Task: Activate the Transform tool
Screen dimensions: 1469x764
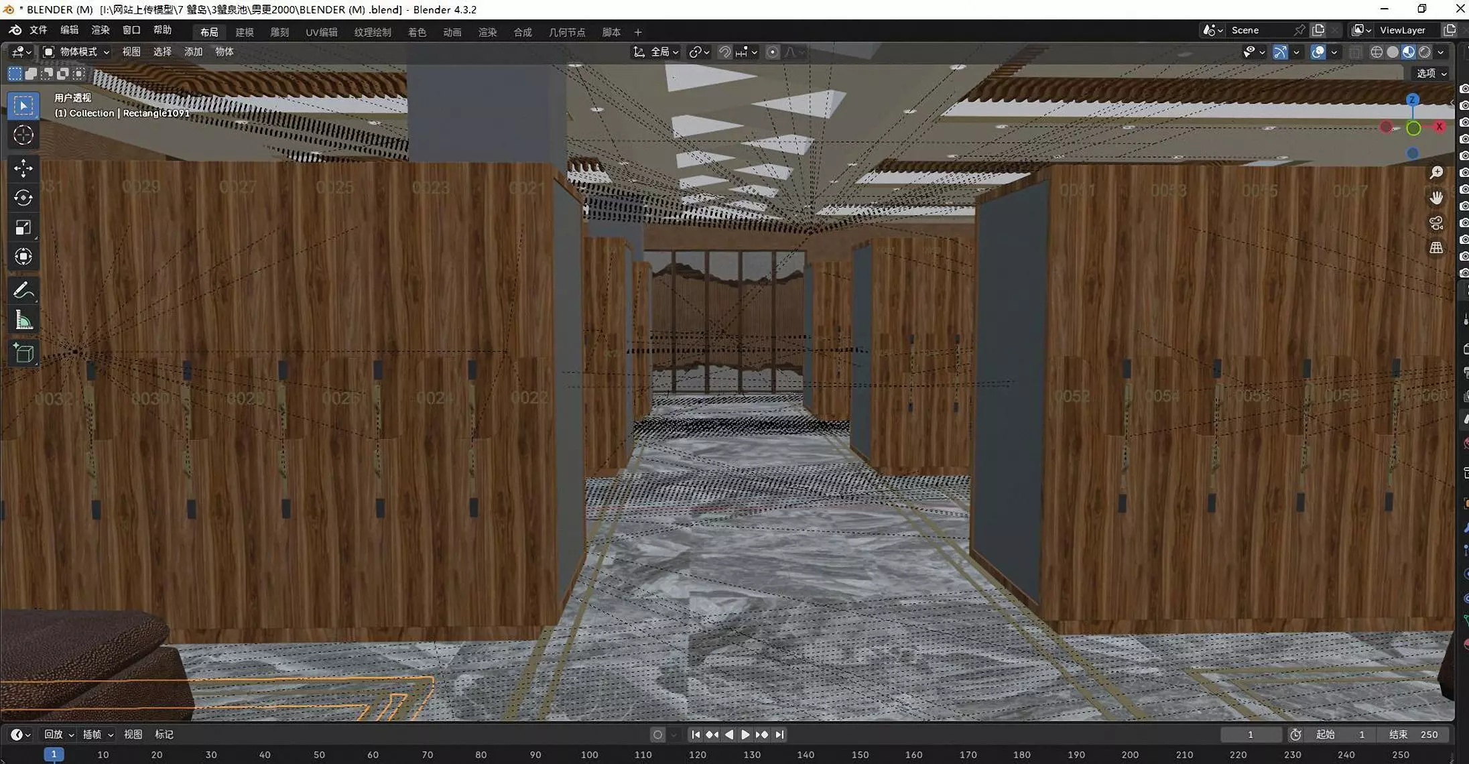Action: pos(23,257)
